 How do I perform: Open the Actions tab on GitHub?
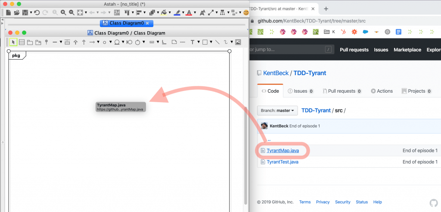pos(382,91)
